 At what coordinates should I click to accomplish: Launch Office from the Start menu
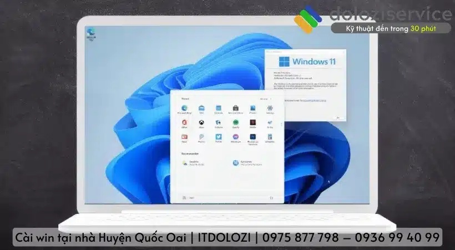point(184,124)
